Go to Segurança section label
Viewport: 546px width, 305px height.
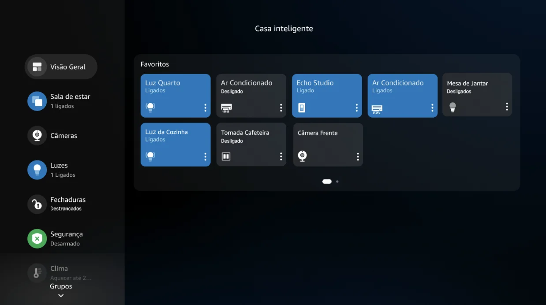click(67, 234)
